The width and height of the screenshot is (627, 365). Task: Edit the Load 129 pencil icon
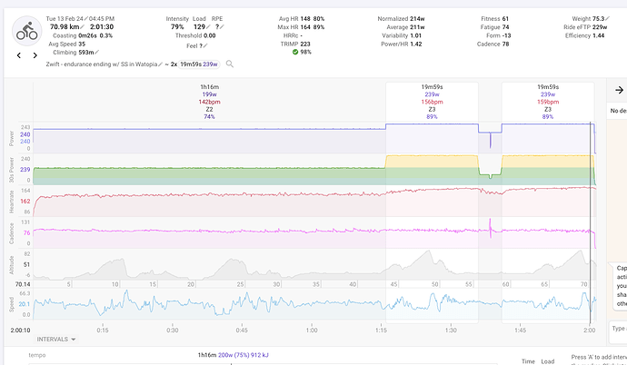tap(208, 27)
